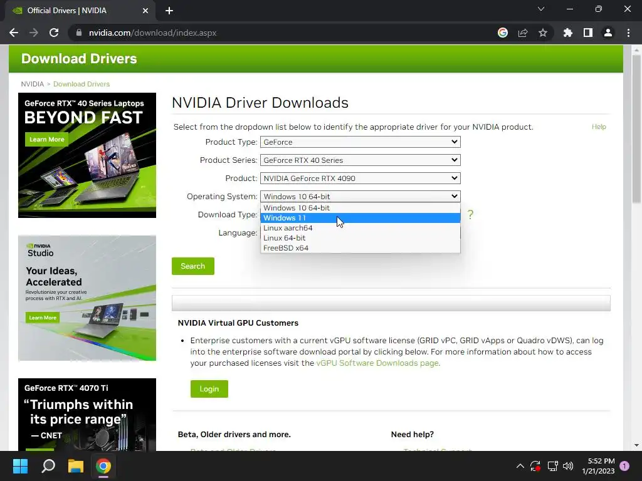Click the Download Drivers breadcrumb

pos(82,84)
